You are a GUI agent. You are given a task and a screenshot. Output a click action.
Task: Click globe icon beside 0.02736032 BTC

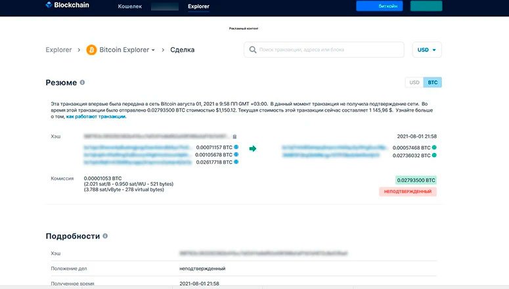[434, 156]
